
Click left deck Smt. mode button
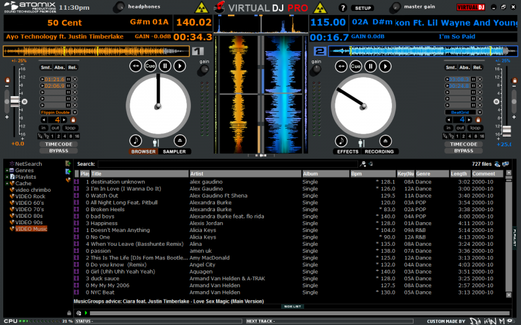click(46, 68)
